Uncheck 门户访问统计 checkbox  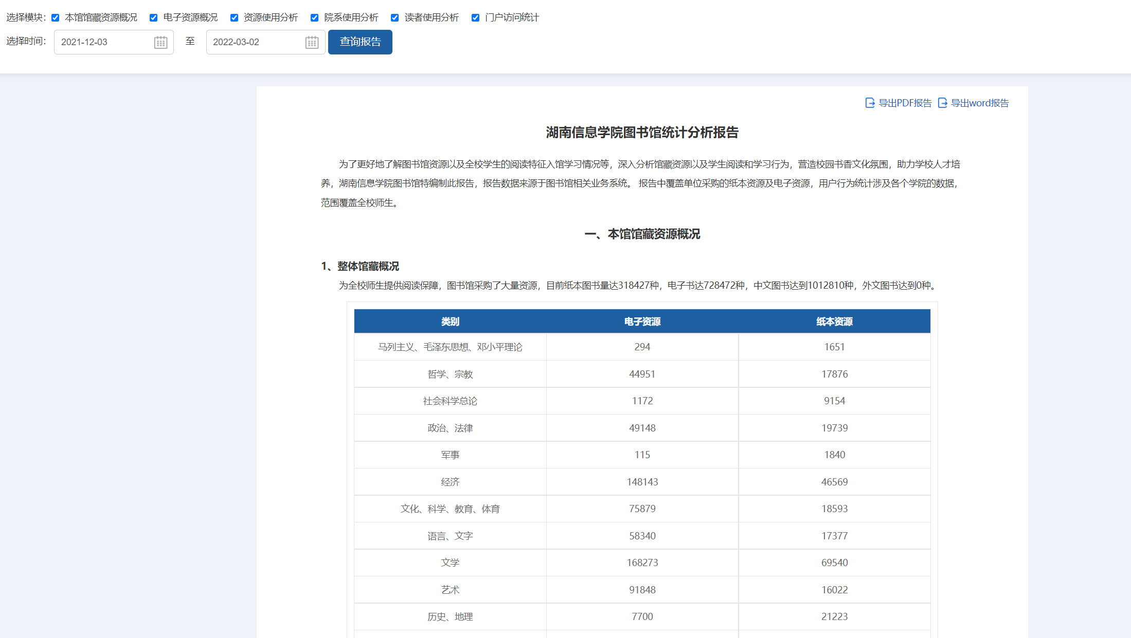tap(475, 18)
